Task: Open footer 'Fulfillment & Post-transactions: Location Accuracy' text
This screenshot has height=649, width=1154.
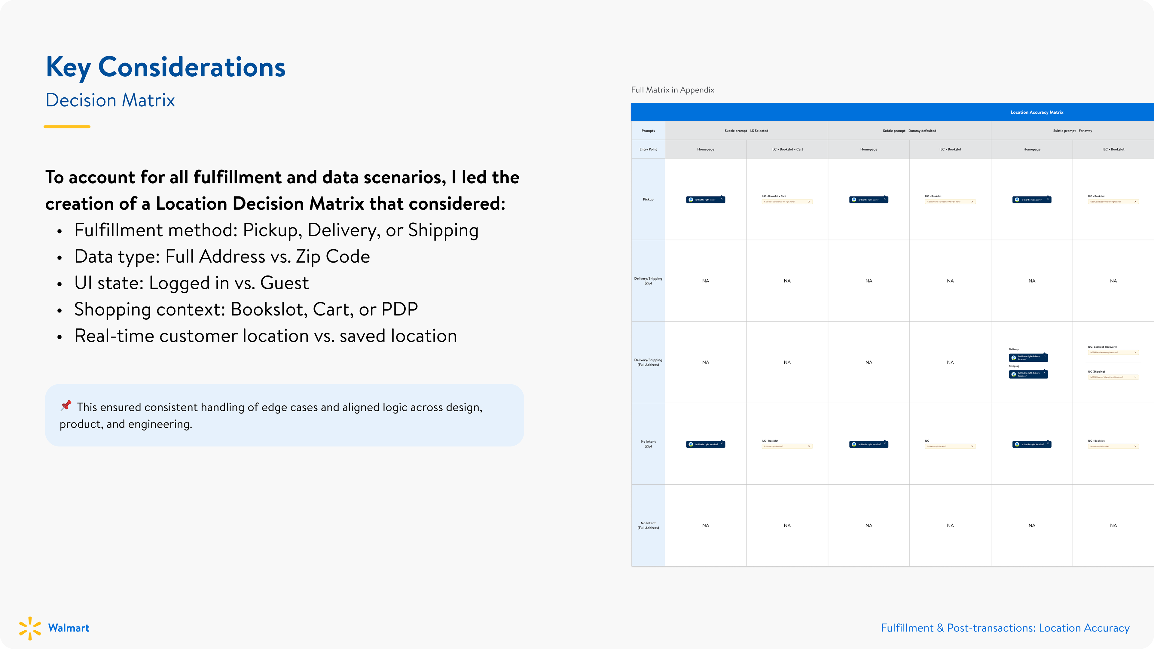Action: click(1005, 628)
